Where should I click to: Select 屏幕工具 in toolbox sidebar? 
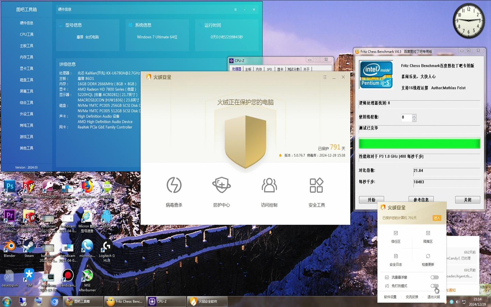tap(27, 91)
